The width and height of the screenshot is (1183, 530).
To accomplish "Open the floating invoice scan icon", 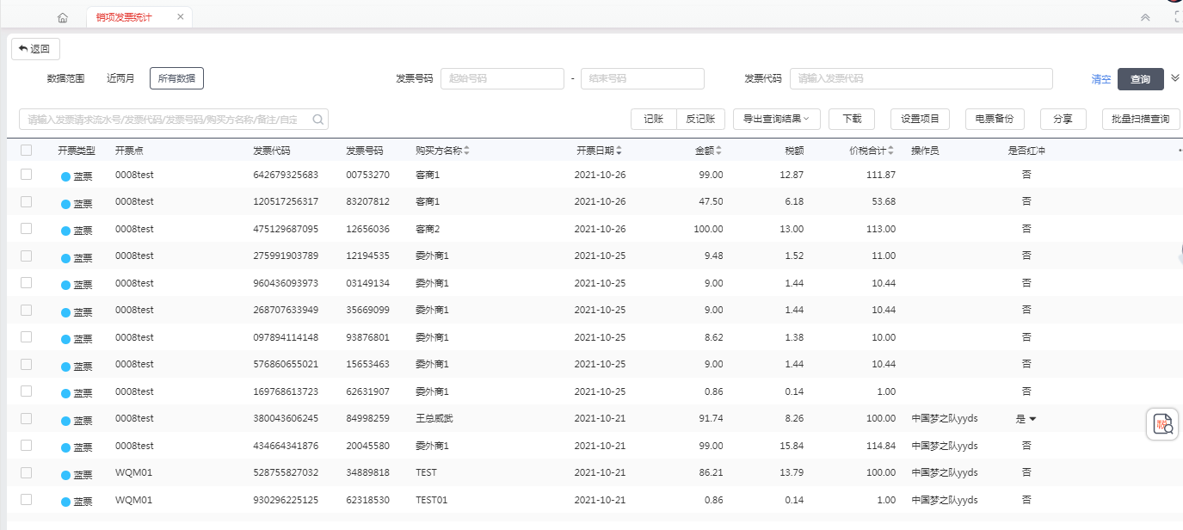I will 1162,423.
